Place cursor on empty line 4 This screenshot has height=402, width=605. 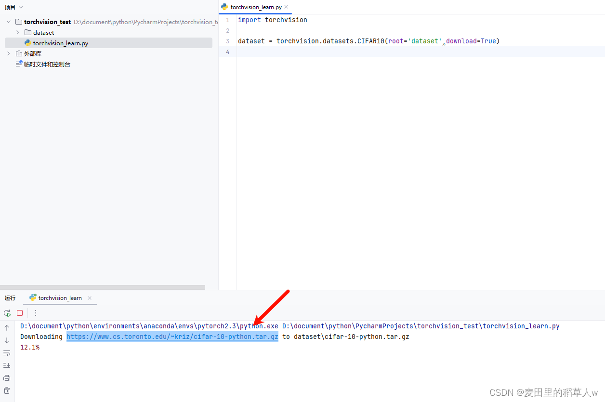pyautogui.click(x=421, y=52)
